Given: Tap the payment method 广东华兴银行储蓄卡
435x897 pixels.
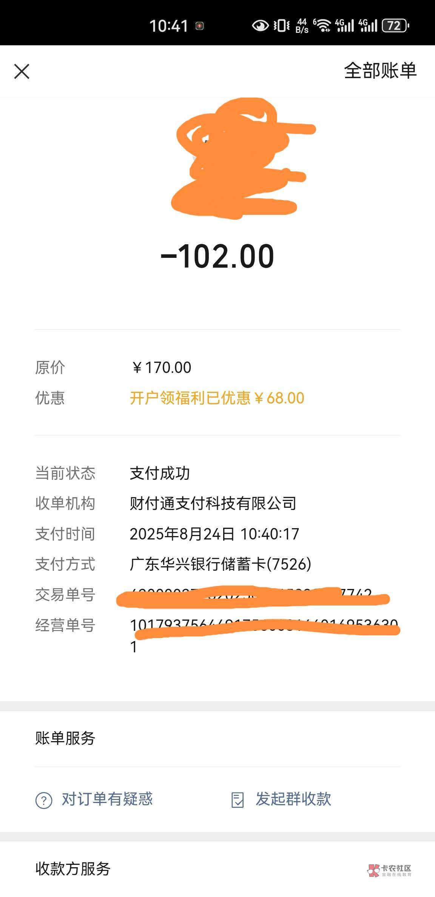Looking at the screenshot, I should (220, 564).
